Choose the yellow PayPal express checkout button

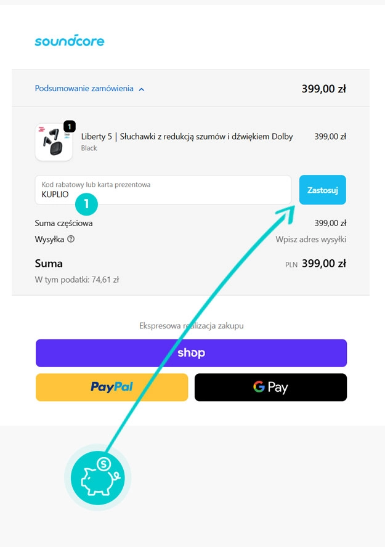click(x=111, y=387)
